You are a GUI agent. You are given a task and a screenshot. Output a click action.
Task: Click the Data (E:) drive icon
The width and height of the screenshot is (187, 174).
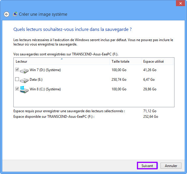coord(24,80)
